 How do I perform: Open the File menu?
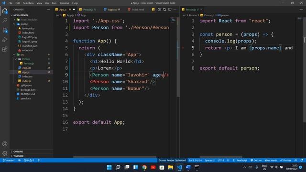(x=11, y=3)
